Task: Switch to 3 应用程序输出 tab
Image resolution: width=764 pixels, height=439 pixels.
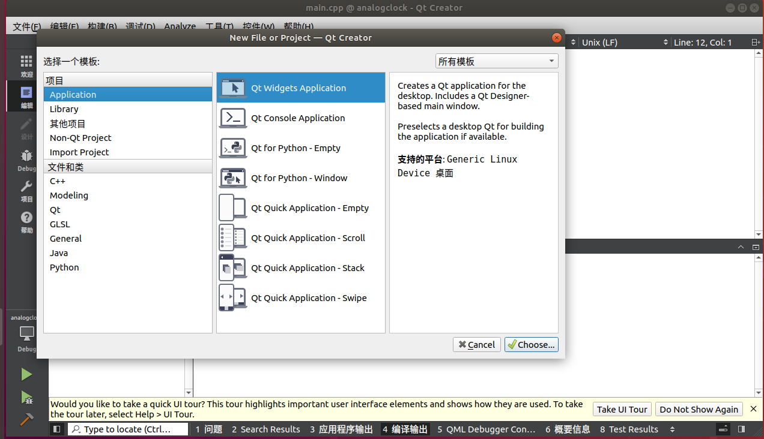Action: click(x=341, y=429)
